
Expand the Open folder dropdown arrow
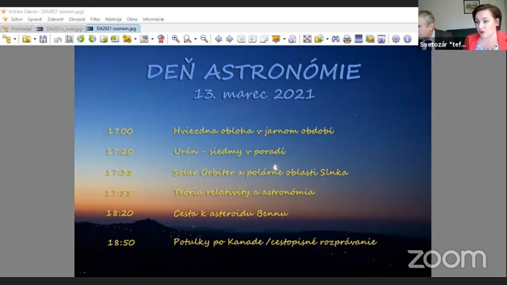pos(35,39)
